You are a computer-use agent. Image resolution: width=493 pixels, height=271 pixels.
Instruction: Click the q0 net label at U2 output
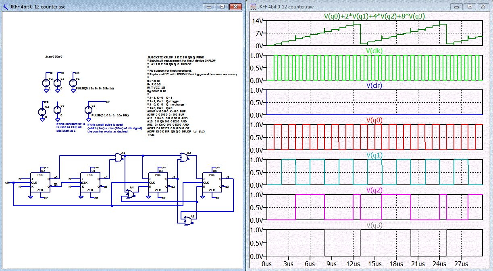[56, 177]
